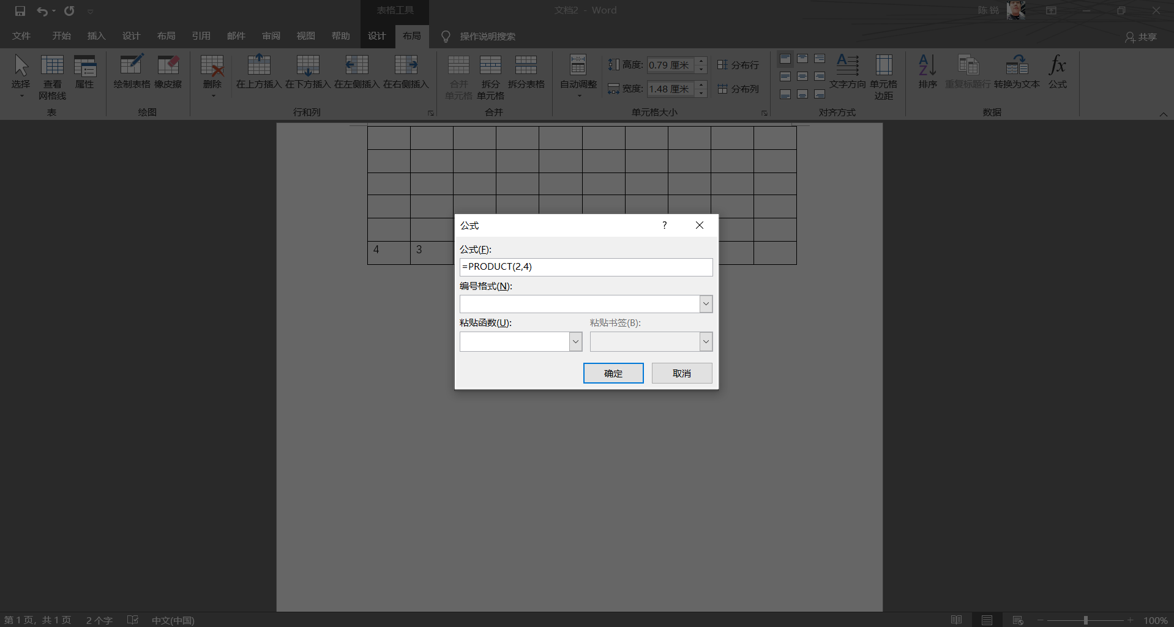Decrease column width with down stepper

pos(701,93)
